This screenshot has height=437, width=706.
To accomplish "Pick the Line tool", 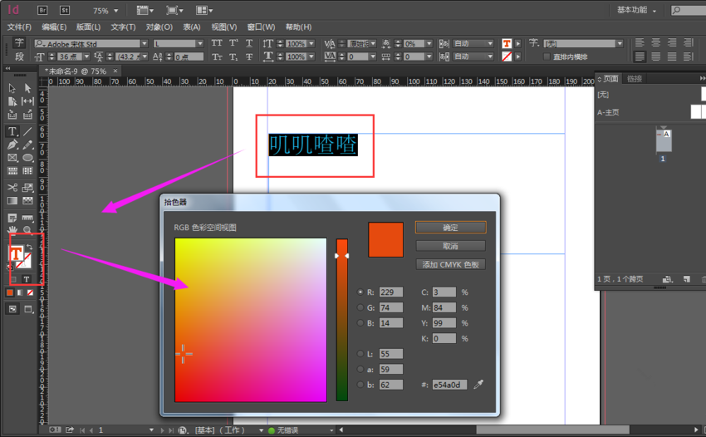I will (27, 131).
